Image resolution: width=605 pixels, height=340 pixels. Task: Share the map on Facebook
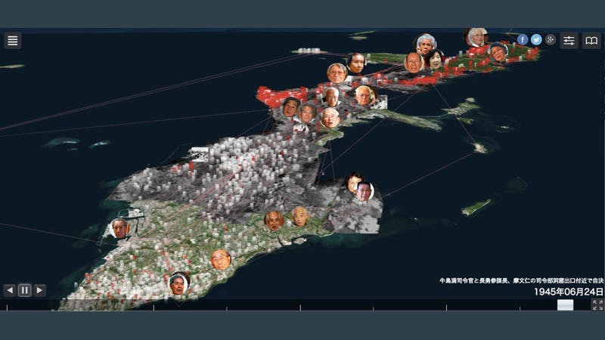click(x=523, y=40)
